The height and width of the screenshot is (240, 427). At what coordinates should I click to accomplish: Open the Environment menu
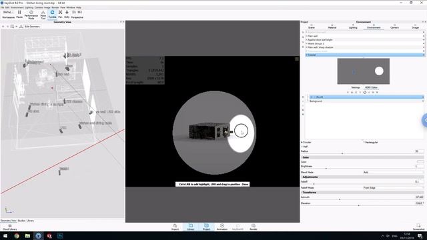click(x=17, y=7)
